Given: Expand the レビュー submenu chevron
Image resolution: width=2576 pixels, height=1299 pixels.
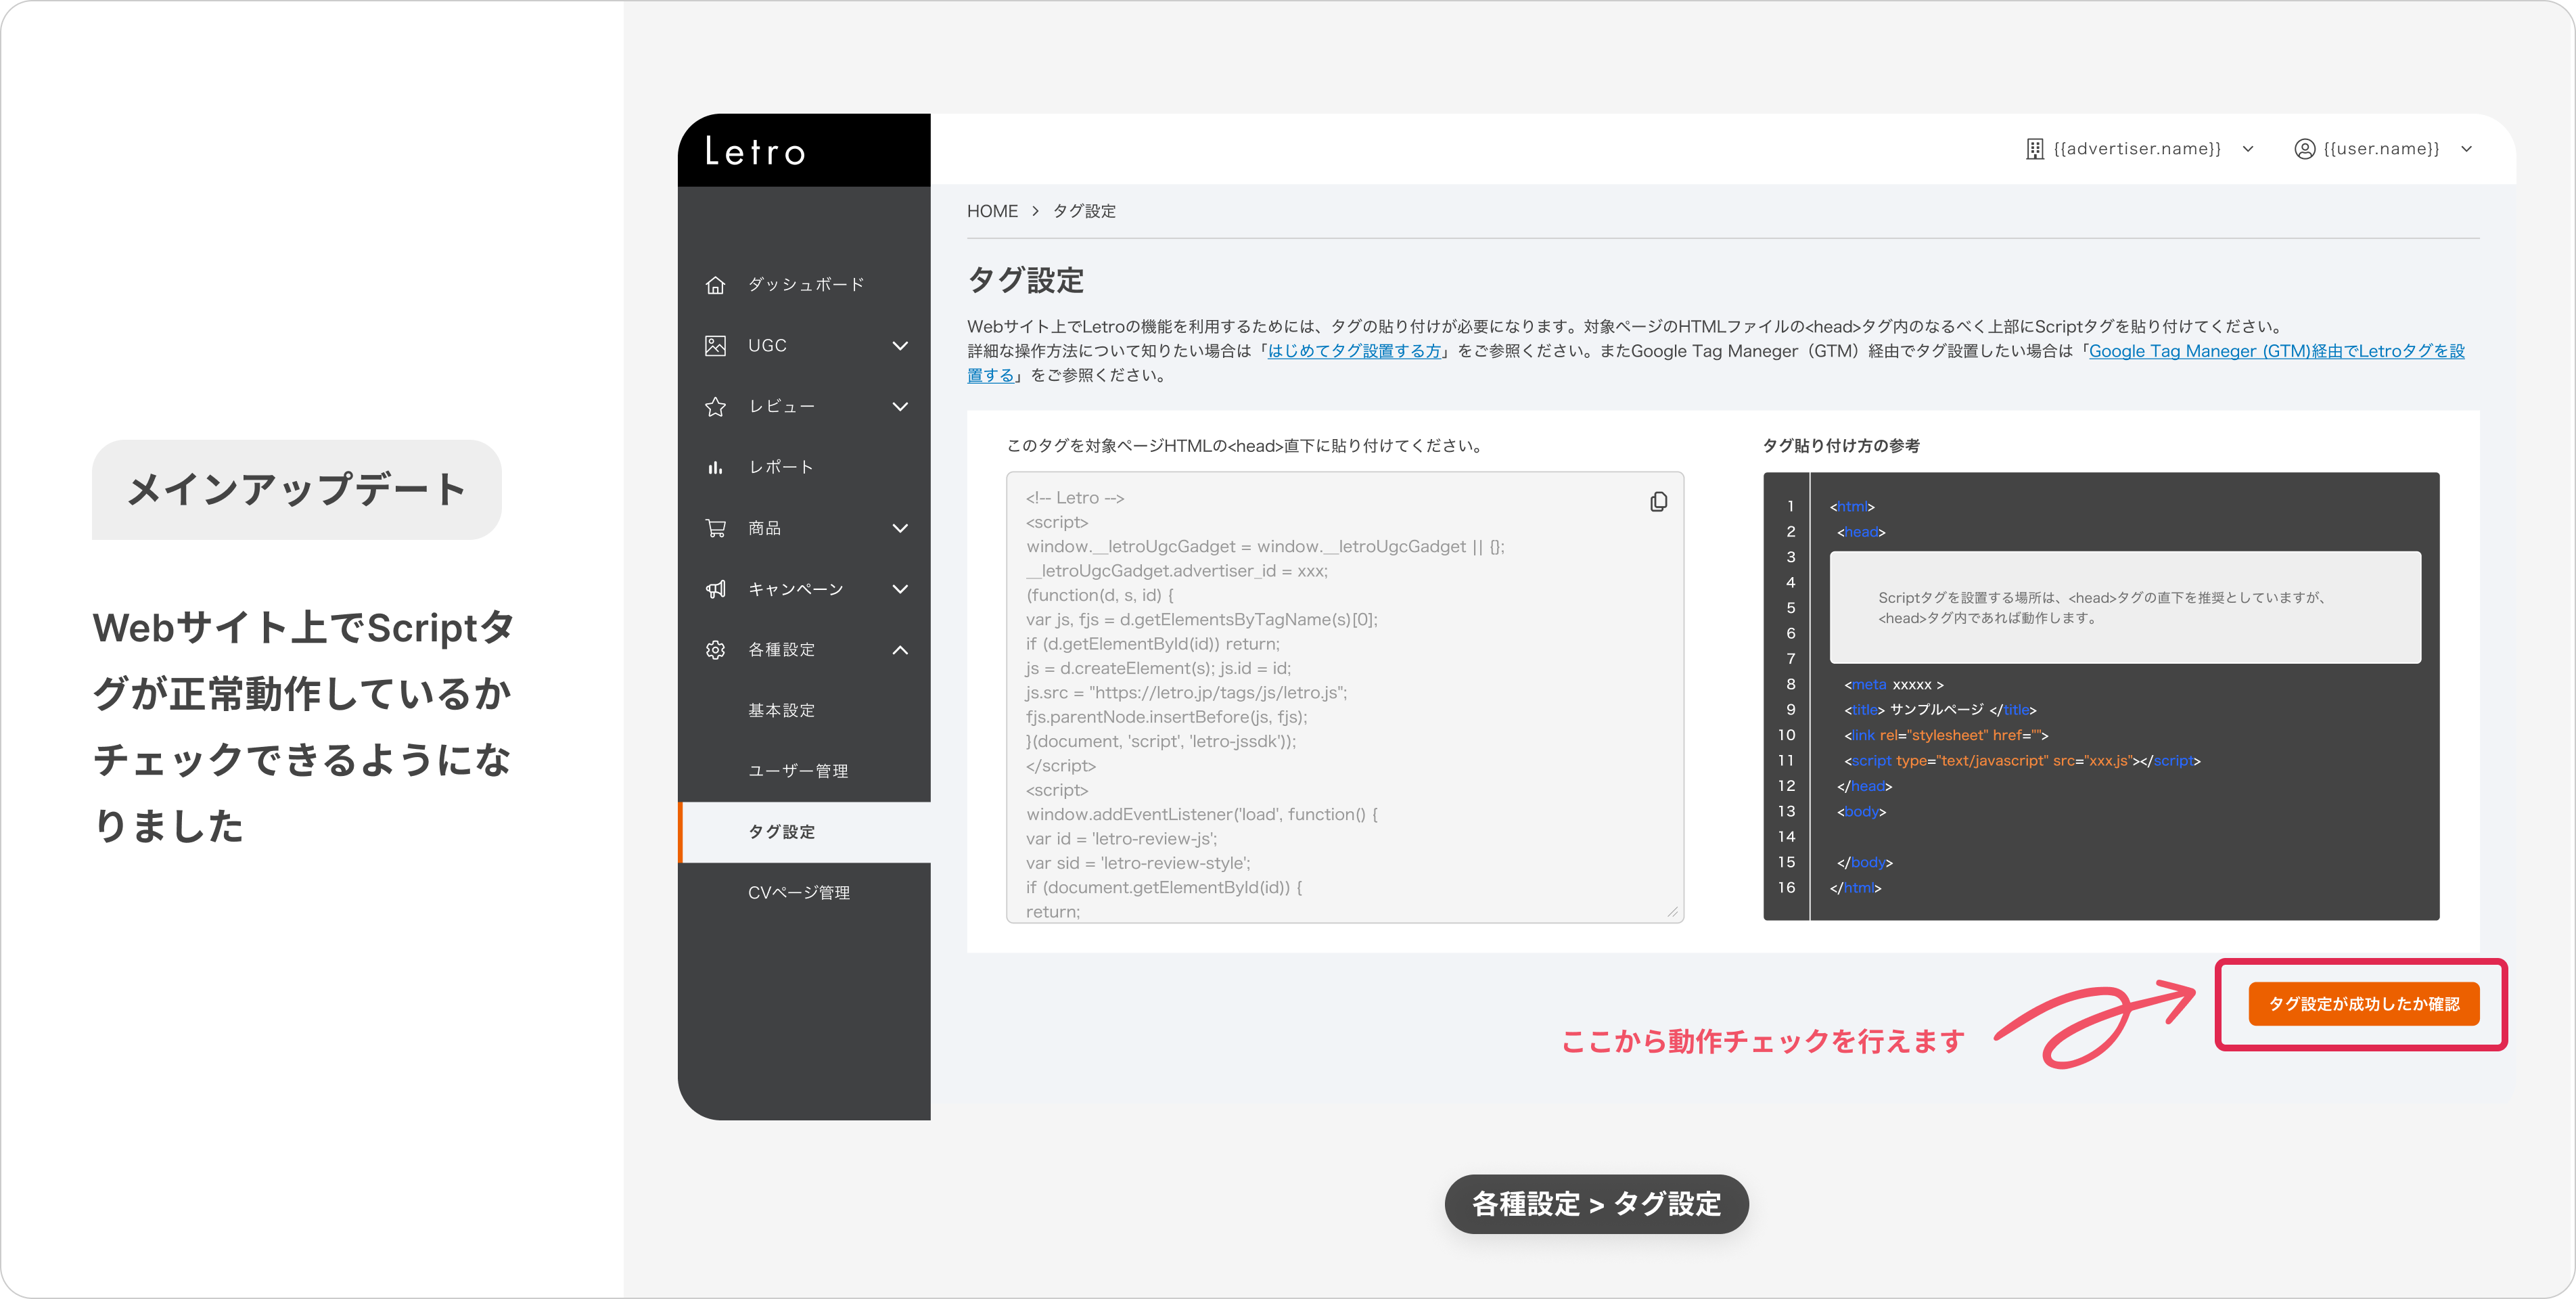Looking at the screenshot, I should (900, 407).
